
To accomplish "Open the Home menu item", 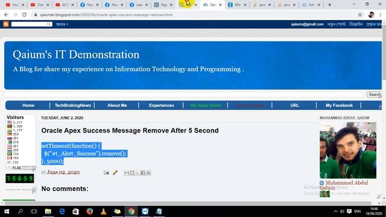I will [x=28, y=105].
